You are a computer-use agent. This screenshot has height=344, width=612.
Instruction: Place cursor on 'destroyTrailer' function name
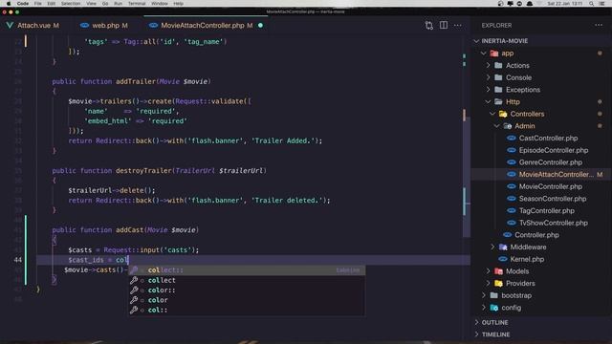coord(143,171)
